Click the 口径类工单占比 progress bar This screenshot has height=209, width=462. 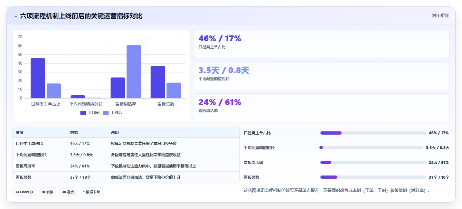[373, 133]
